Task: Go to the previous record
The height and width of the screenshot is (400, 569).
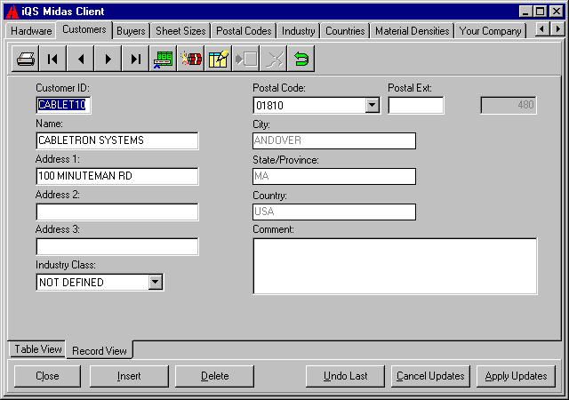Action: point(80,59)
